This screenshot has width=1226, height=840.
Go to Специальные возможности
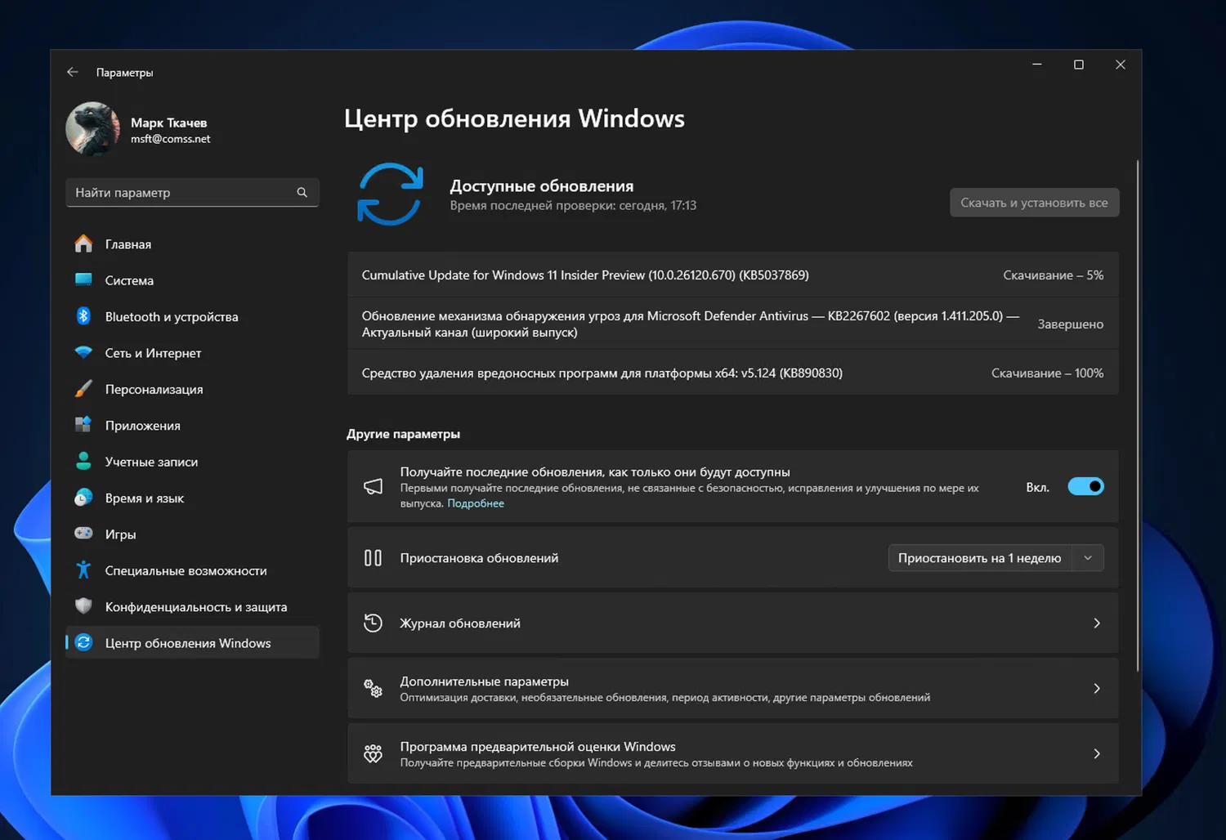[192, 570]
